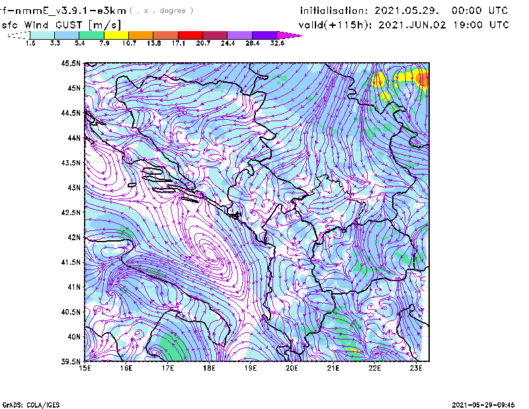
Task: Click the red legend color swatch
Action: point(190,35)
